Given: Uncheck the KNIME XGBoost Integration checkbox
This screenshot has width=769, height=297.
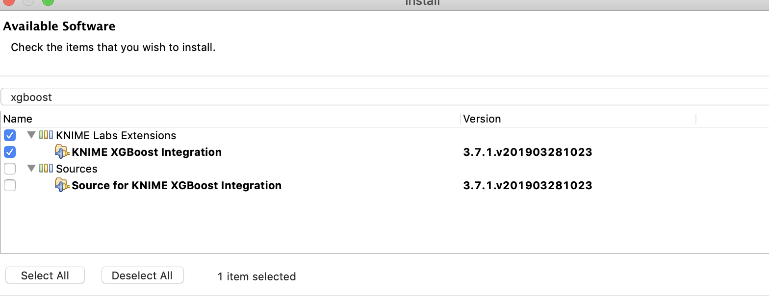Looking at the screenshot, I should click(10, 152).
